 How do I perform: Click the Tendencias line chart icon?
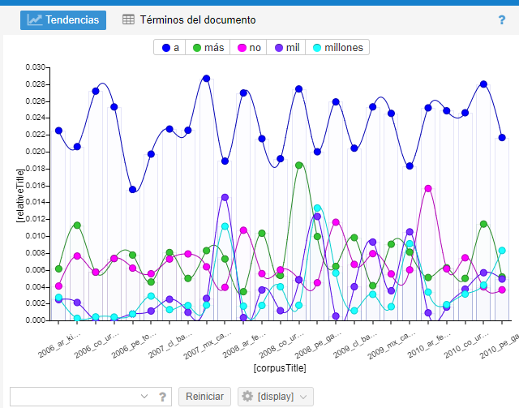(x=35, y=19)
